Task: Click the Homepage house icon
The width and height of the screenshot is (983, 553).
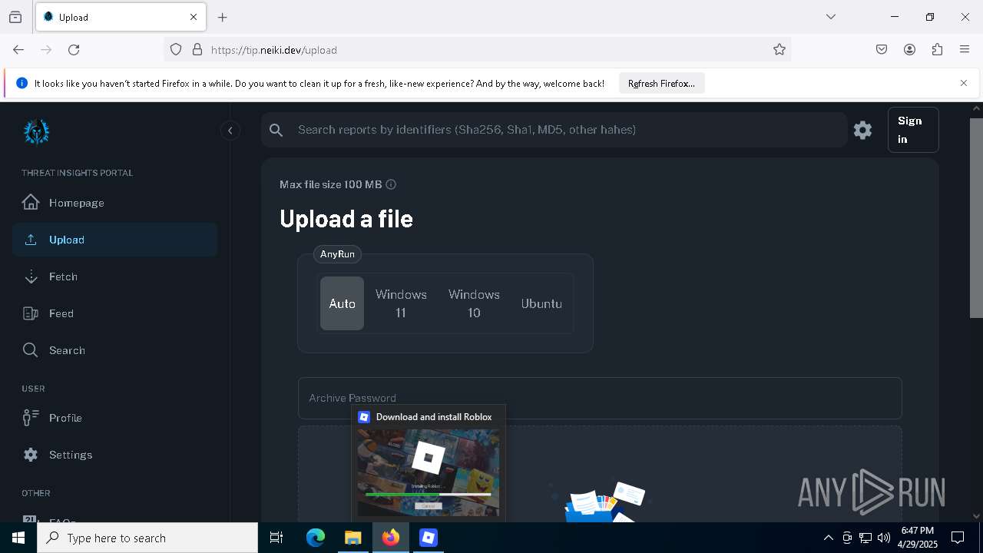Action: tap(31, 202)
